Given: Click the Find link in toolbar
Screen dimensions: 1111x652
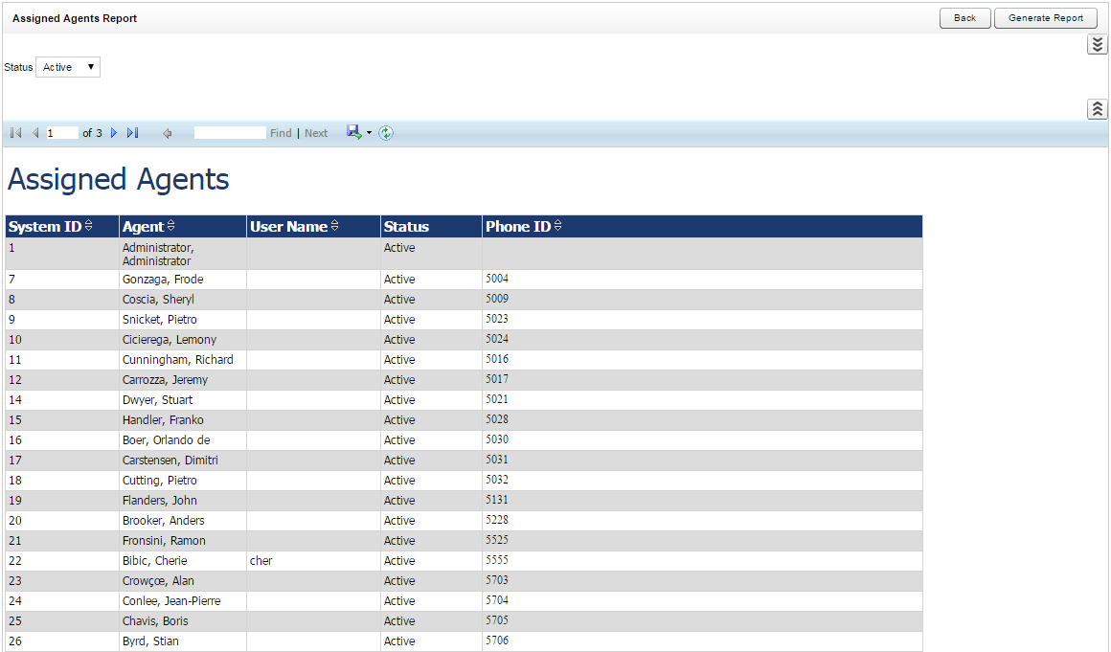Looking at the screenshot, I should 281,133.
